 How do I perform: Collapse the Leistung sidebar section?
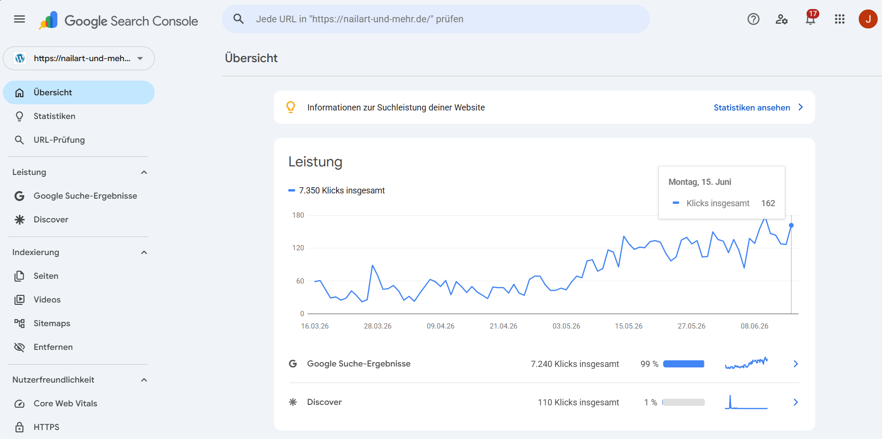(x=144, y=172)
